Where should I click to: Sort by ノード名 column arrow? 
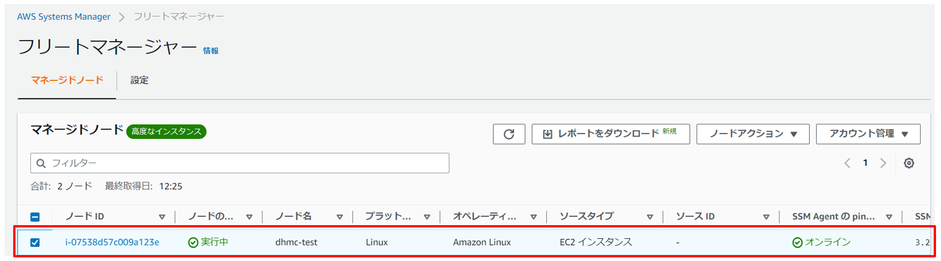[x=339, y=217]
